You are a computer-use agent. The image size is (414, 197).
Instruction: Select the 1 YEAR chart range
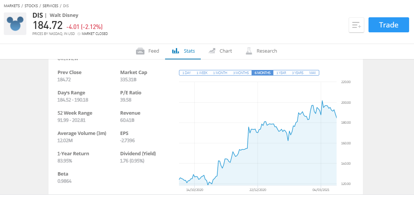pyautogui.click(x=281, y=73)
